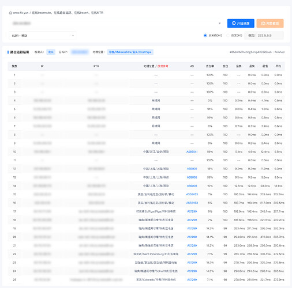
Task: Open AS1299 link in hop 17 row
Action: [x=192, y=211]
